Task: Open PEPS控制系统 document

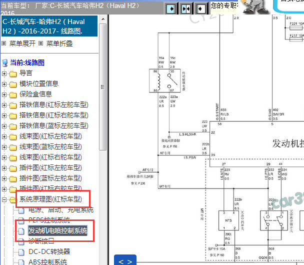Action: pos(49,220)
